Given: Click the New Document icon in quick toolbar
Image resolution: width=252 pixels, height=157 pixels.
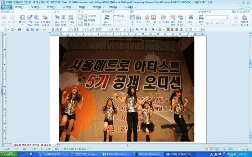Looking at the screenshot, I should (5, 30).
